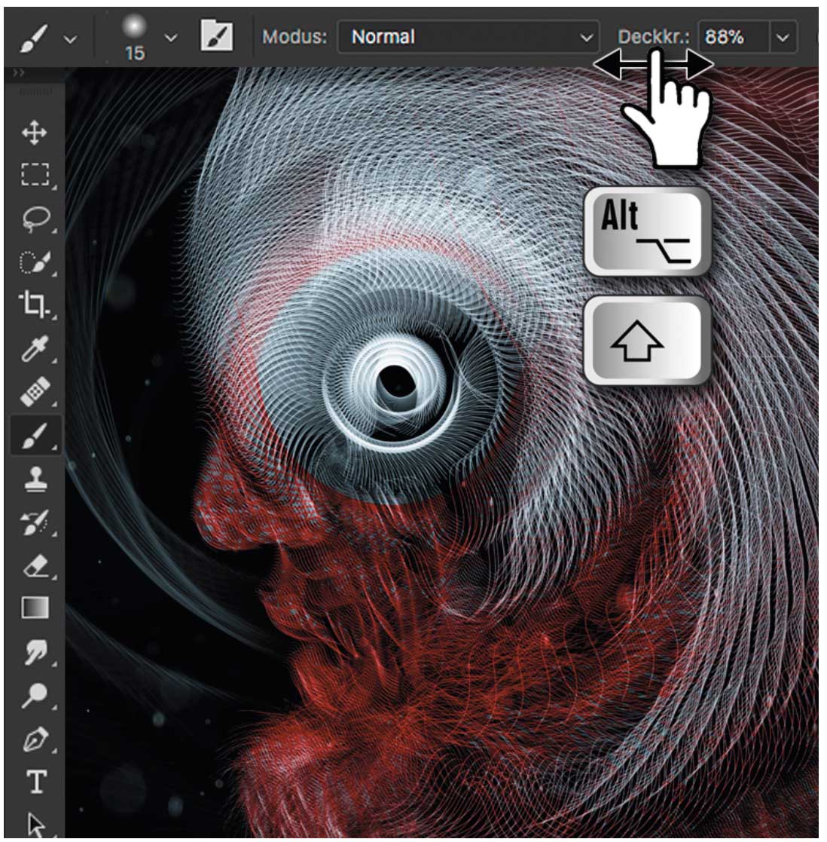Select the Type tool
This screenshot has width=827, height=842.
[x=36, y=782]
